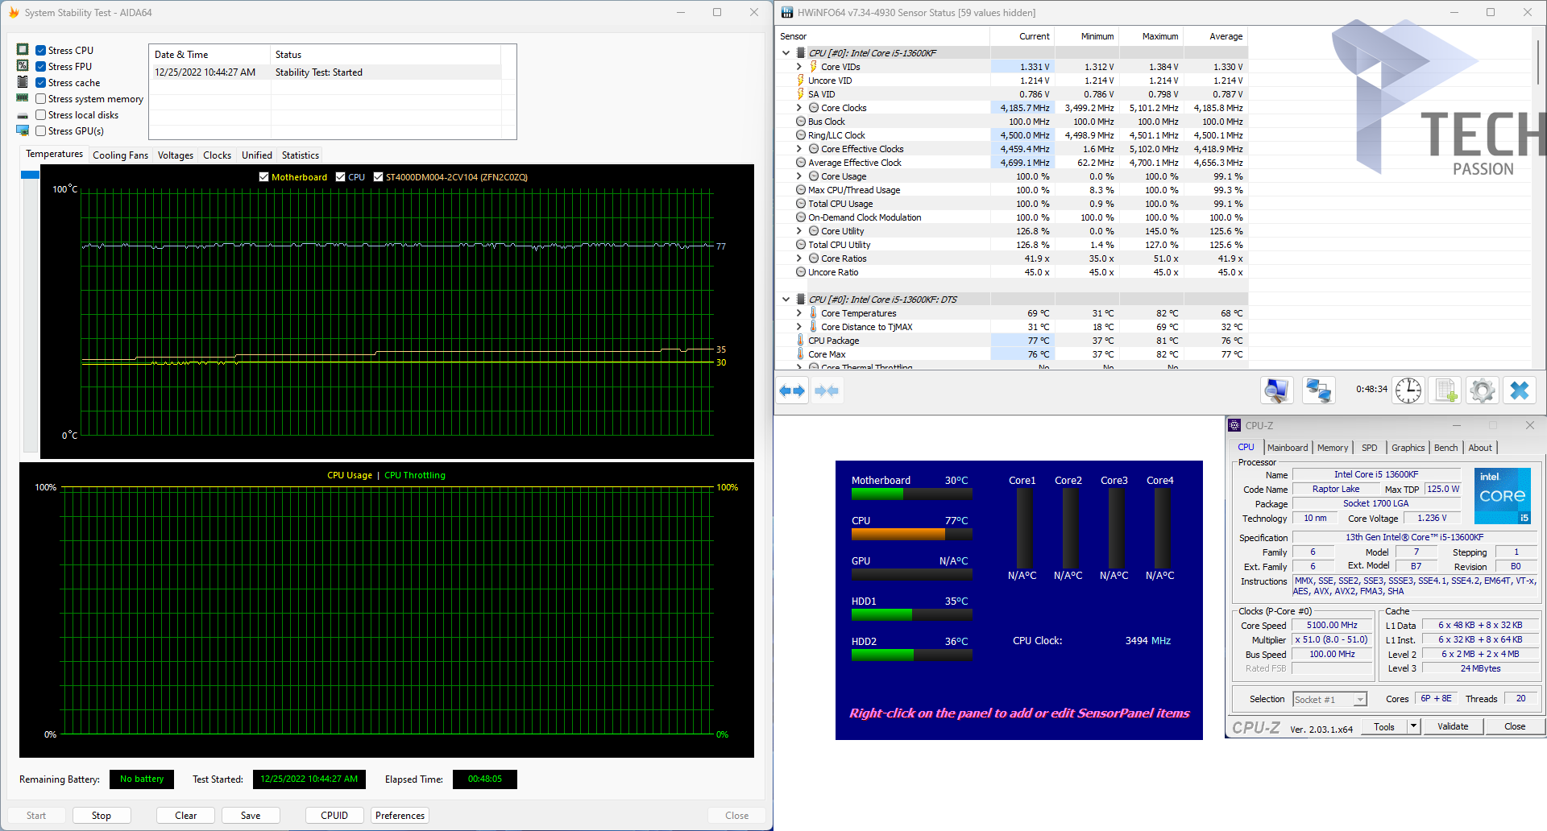Click the Validate button in CPU-Z
This screenshot has width=1547, height=831.
pyautogui.click(x=1453, y=726)
